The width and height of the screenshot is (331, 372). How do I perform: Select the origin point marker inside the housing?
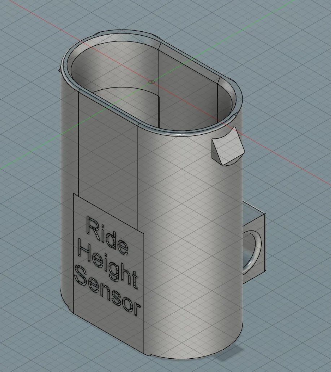[x=152, y=82]
